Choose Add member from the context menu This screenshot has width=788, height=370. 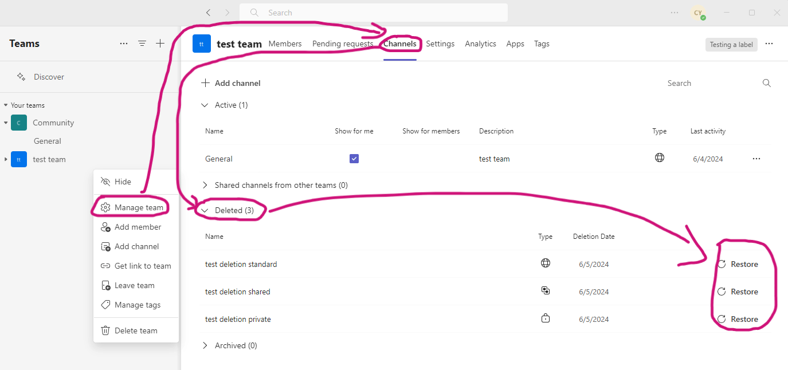pyautogui.click(x=136, y=227)
